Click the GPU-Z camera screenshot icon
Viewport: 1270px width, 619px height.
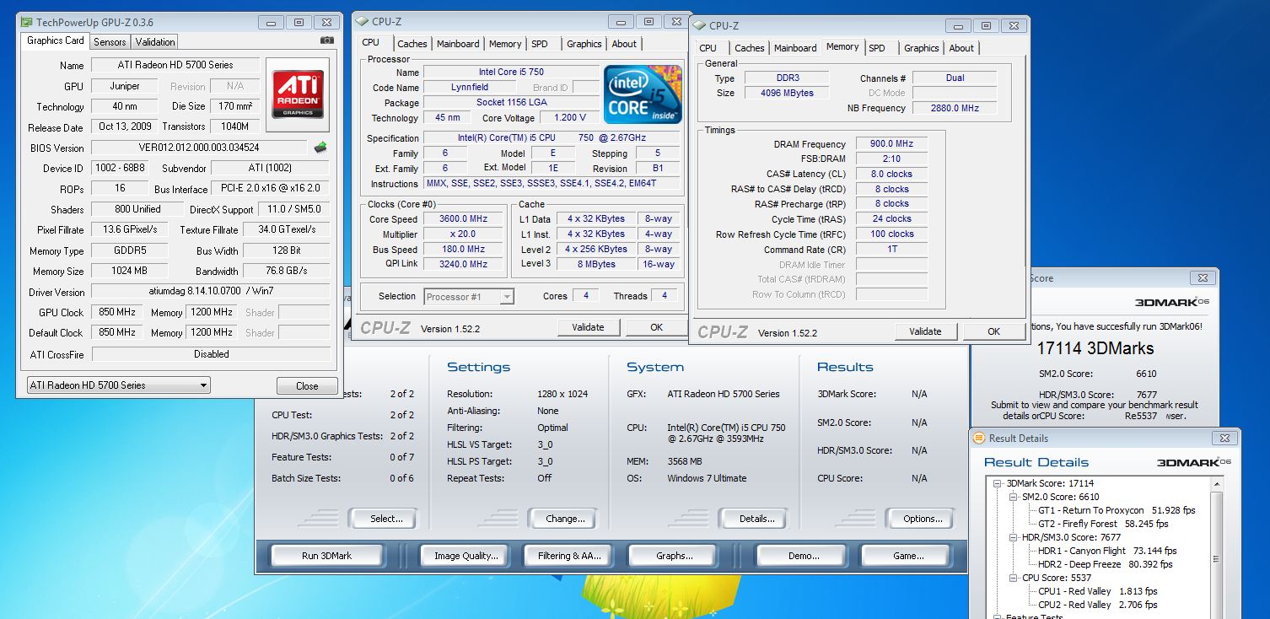click(x=327, y=40)
